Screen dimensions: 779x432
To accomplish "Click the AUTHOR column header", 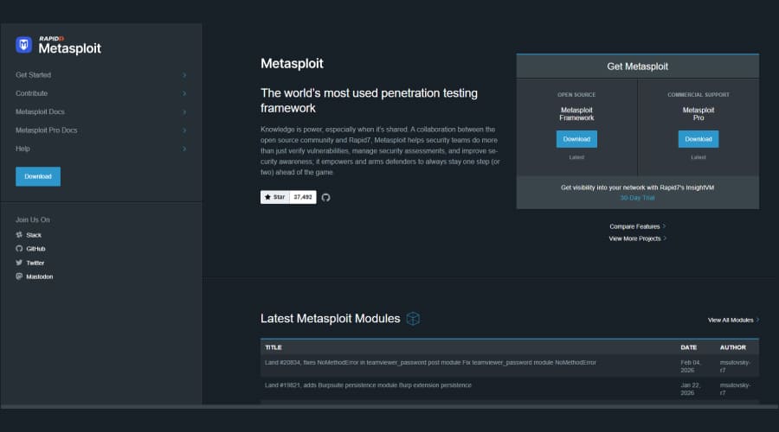I will coord(733,347).
